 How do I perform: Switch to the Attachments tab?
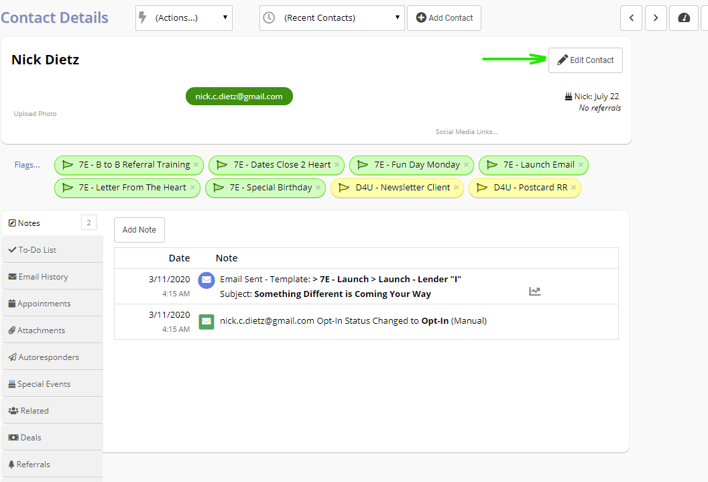(52, 330)
